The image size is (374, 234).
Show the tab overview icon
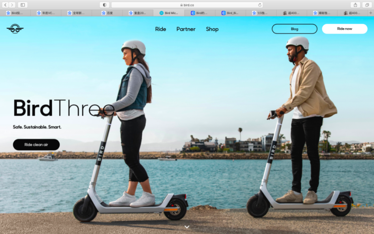367,5
